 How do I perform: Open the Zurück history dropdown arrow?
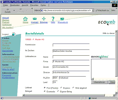point(14,10)
